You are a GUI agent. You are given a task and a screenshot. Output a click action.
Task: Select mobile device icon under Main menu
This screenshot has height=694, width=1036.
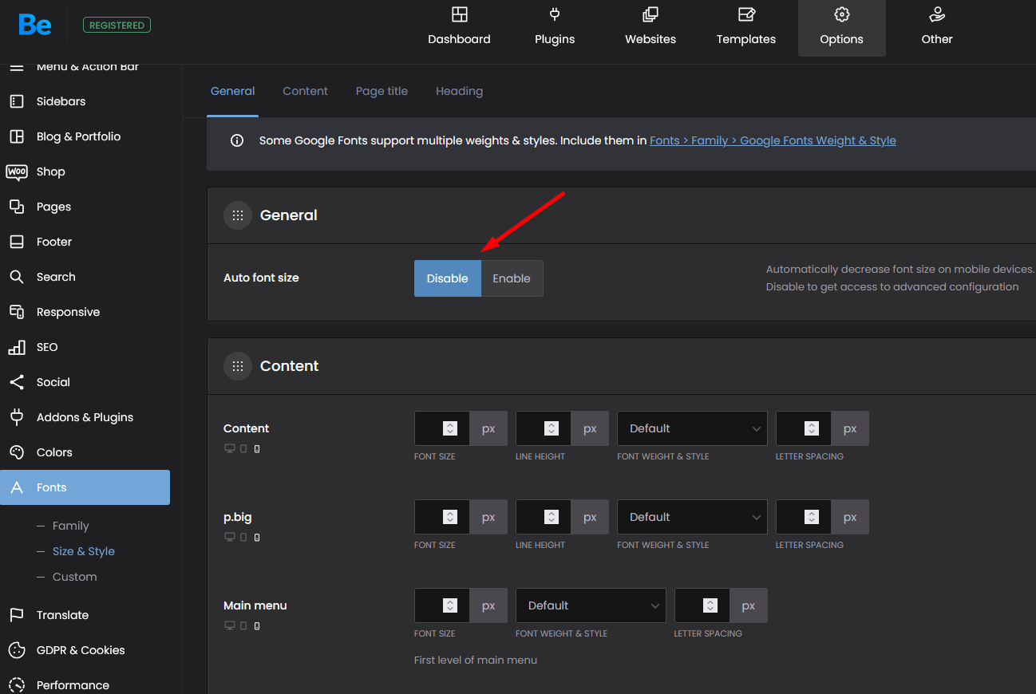[x=257, y=626]
